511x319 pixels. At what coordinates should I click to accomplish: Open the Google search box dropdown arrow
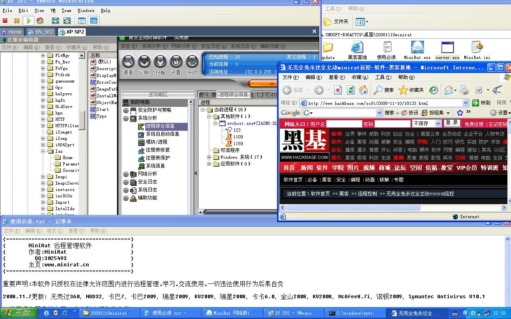click(380, 113)
